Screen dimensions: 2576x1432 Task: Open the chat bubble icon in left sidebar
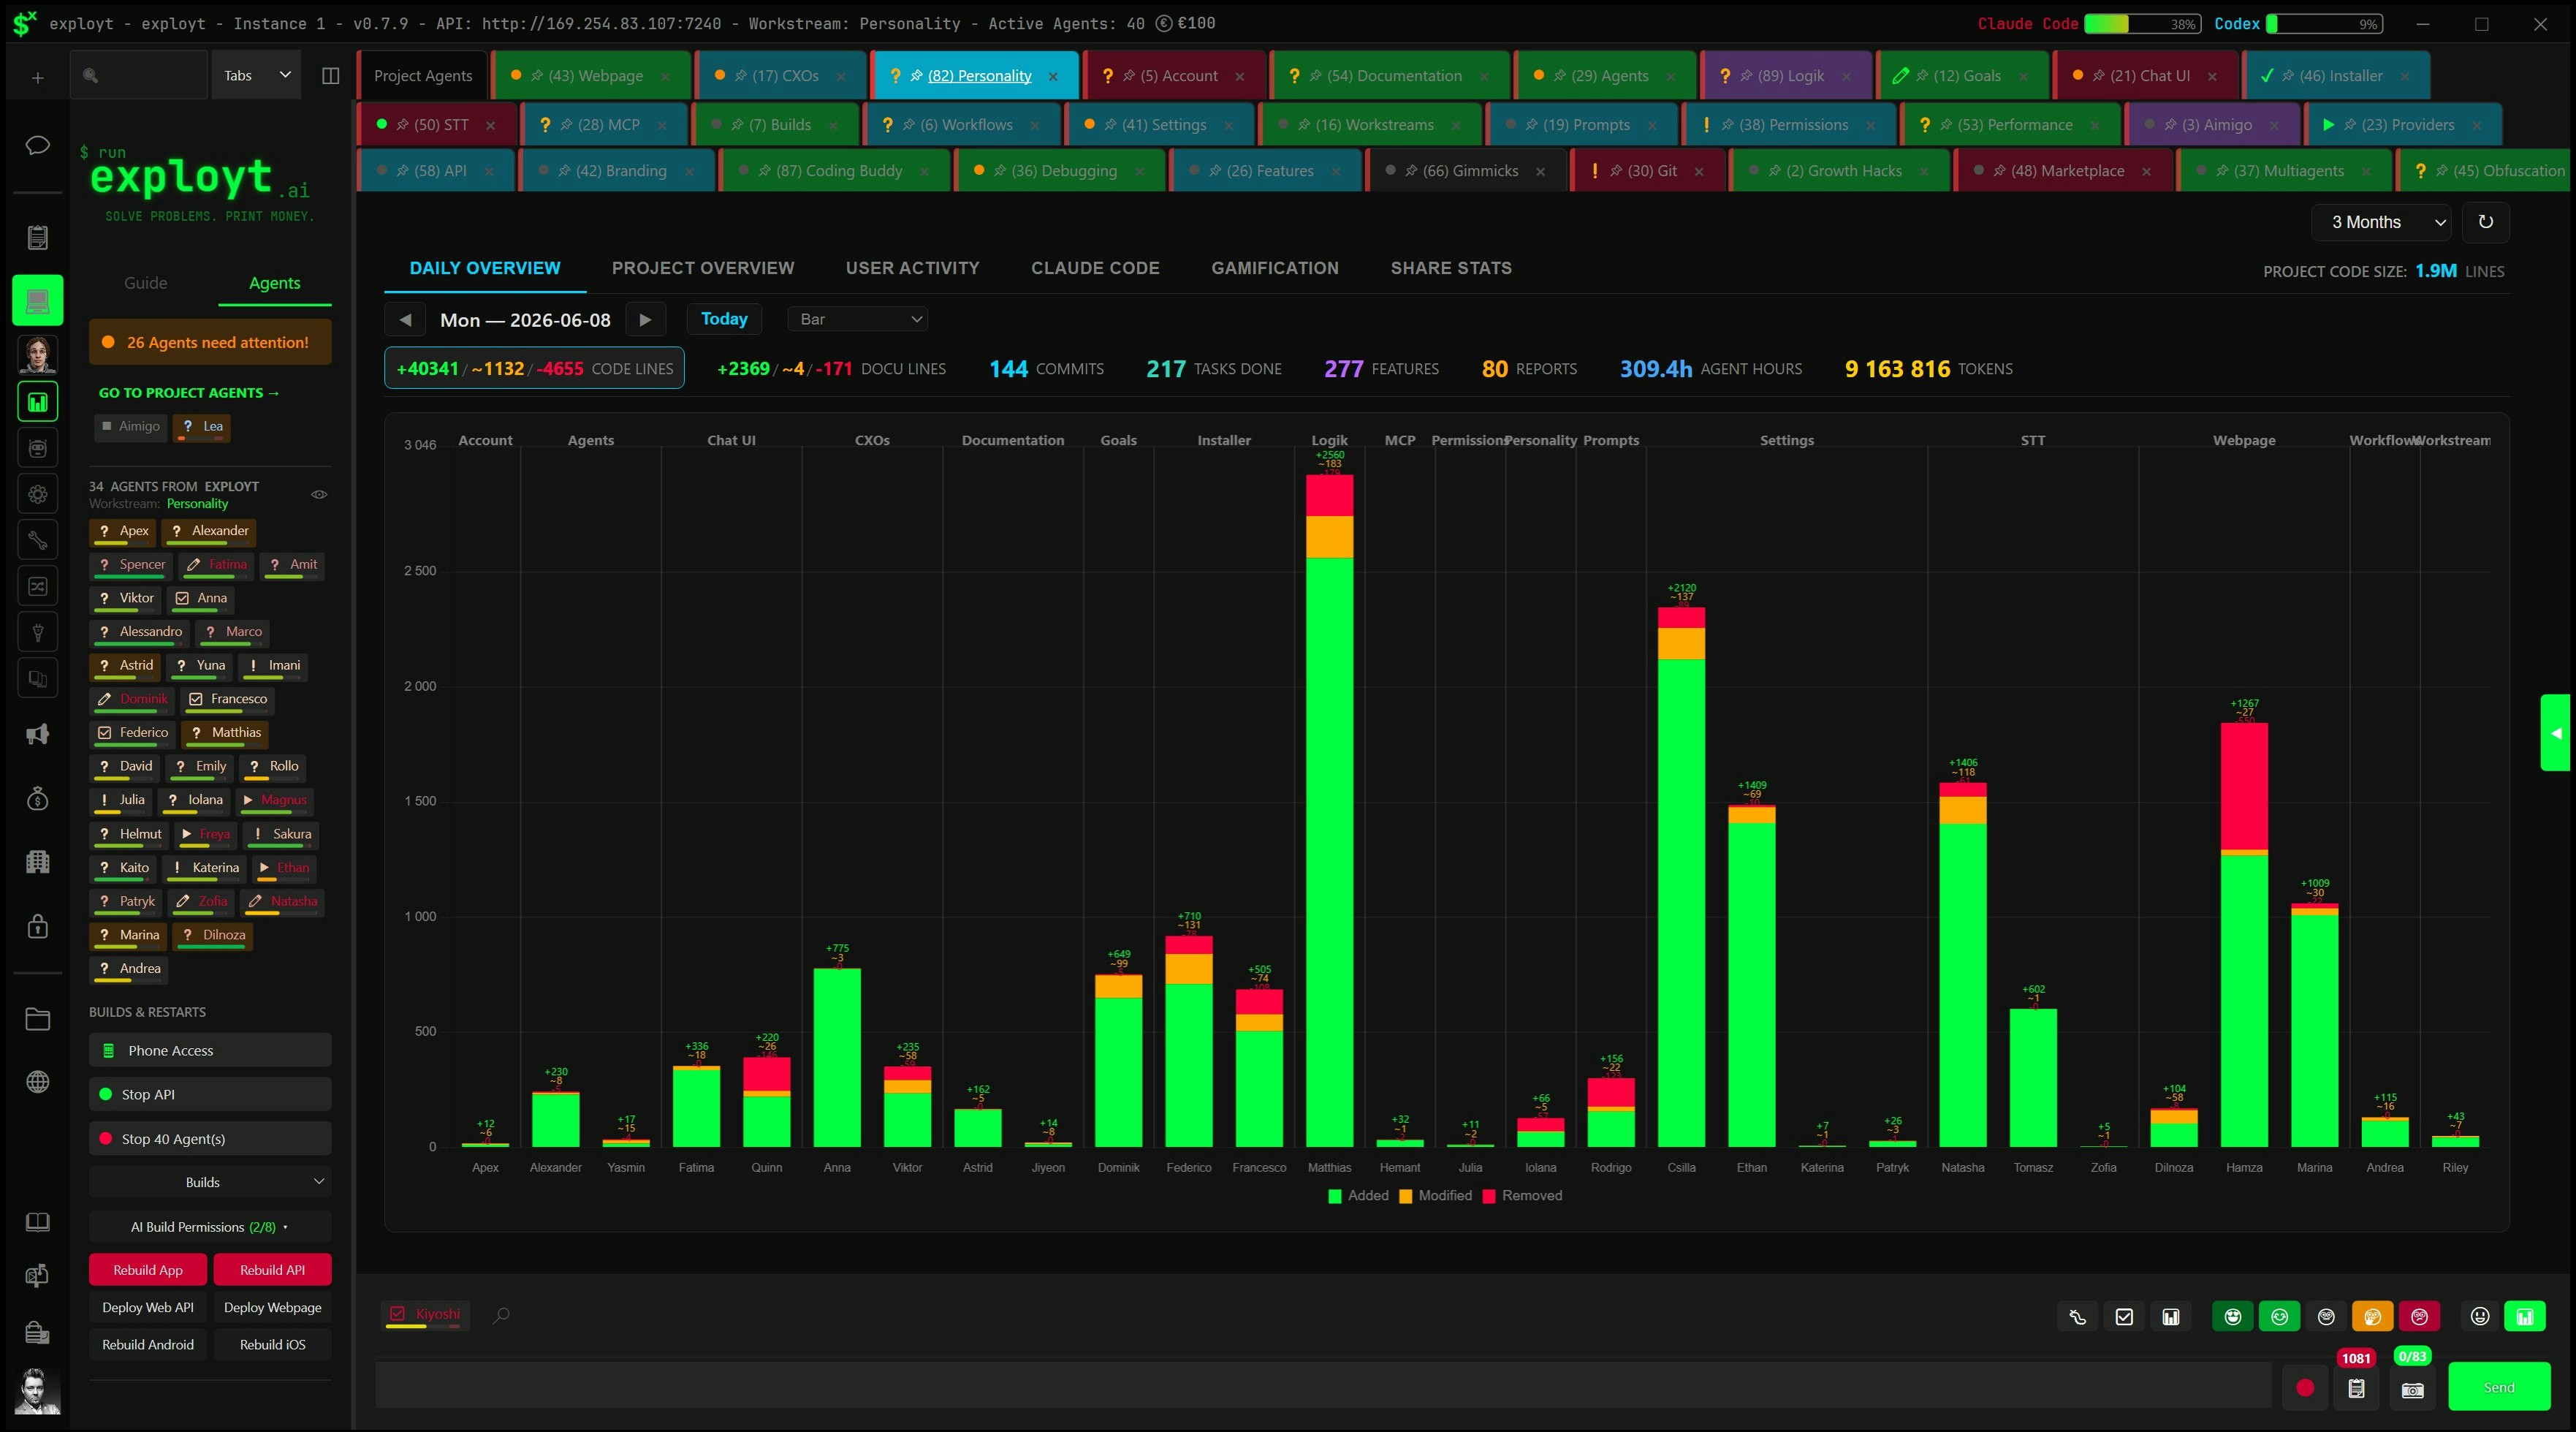37,146
